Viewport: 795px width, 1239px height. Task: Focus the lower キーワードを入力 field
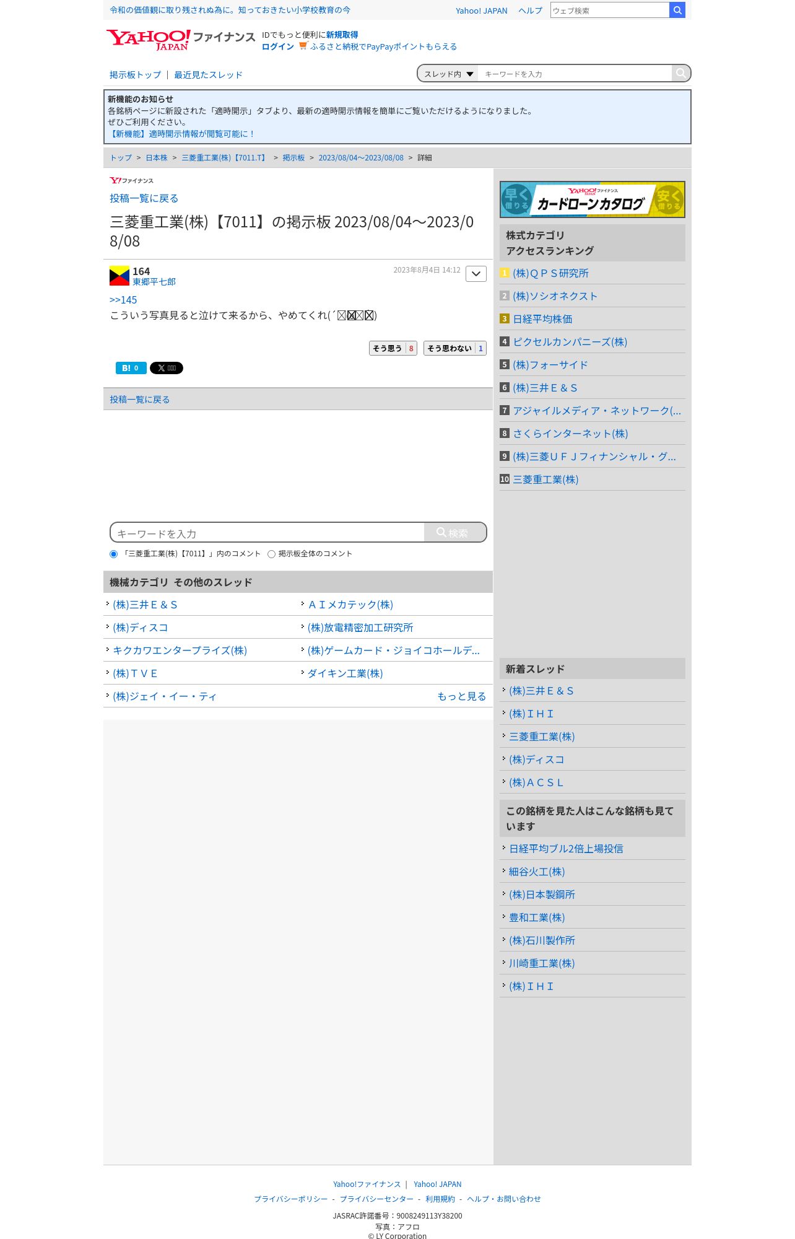(267, 533)
